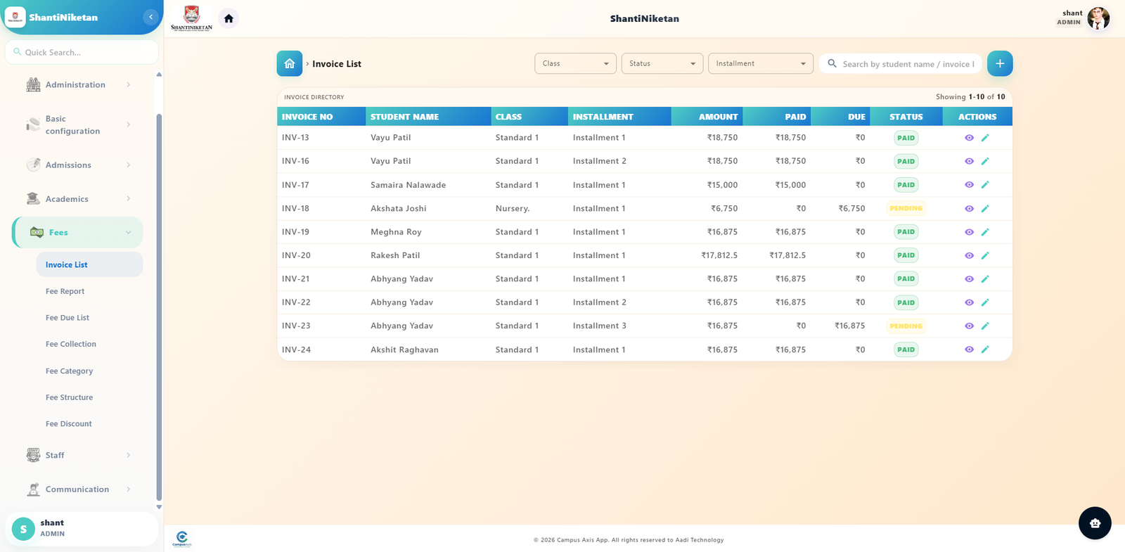Click the magnifier icon in the invoice search box

pos(832,63)
